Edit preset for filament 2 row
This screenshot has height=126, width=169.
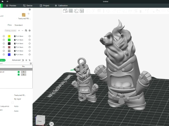click(x=30, y=36)
